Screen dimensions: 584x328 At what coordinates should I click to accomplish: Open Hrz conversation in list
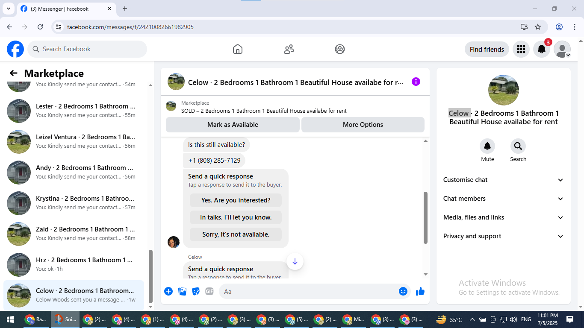coord(74,264)
